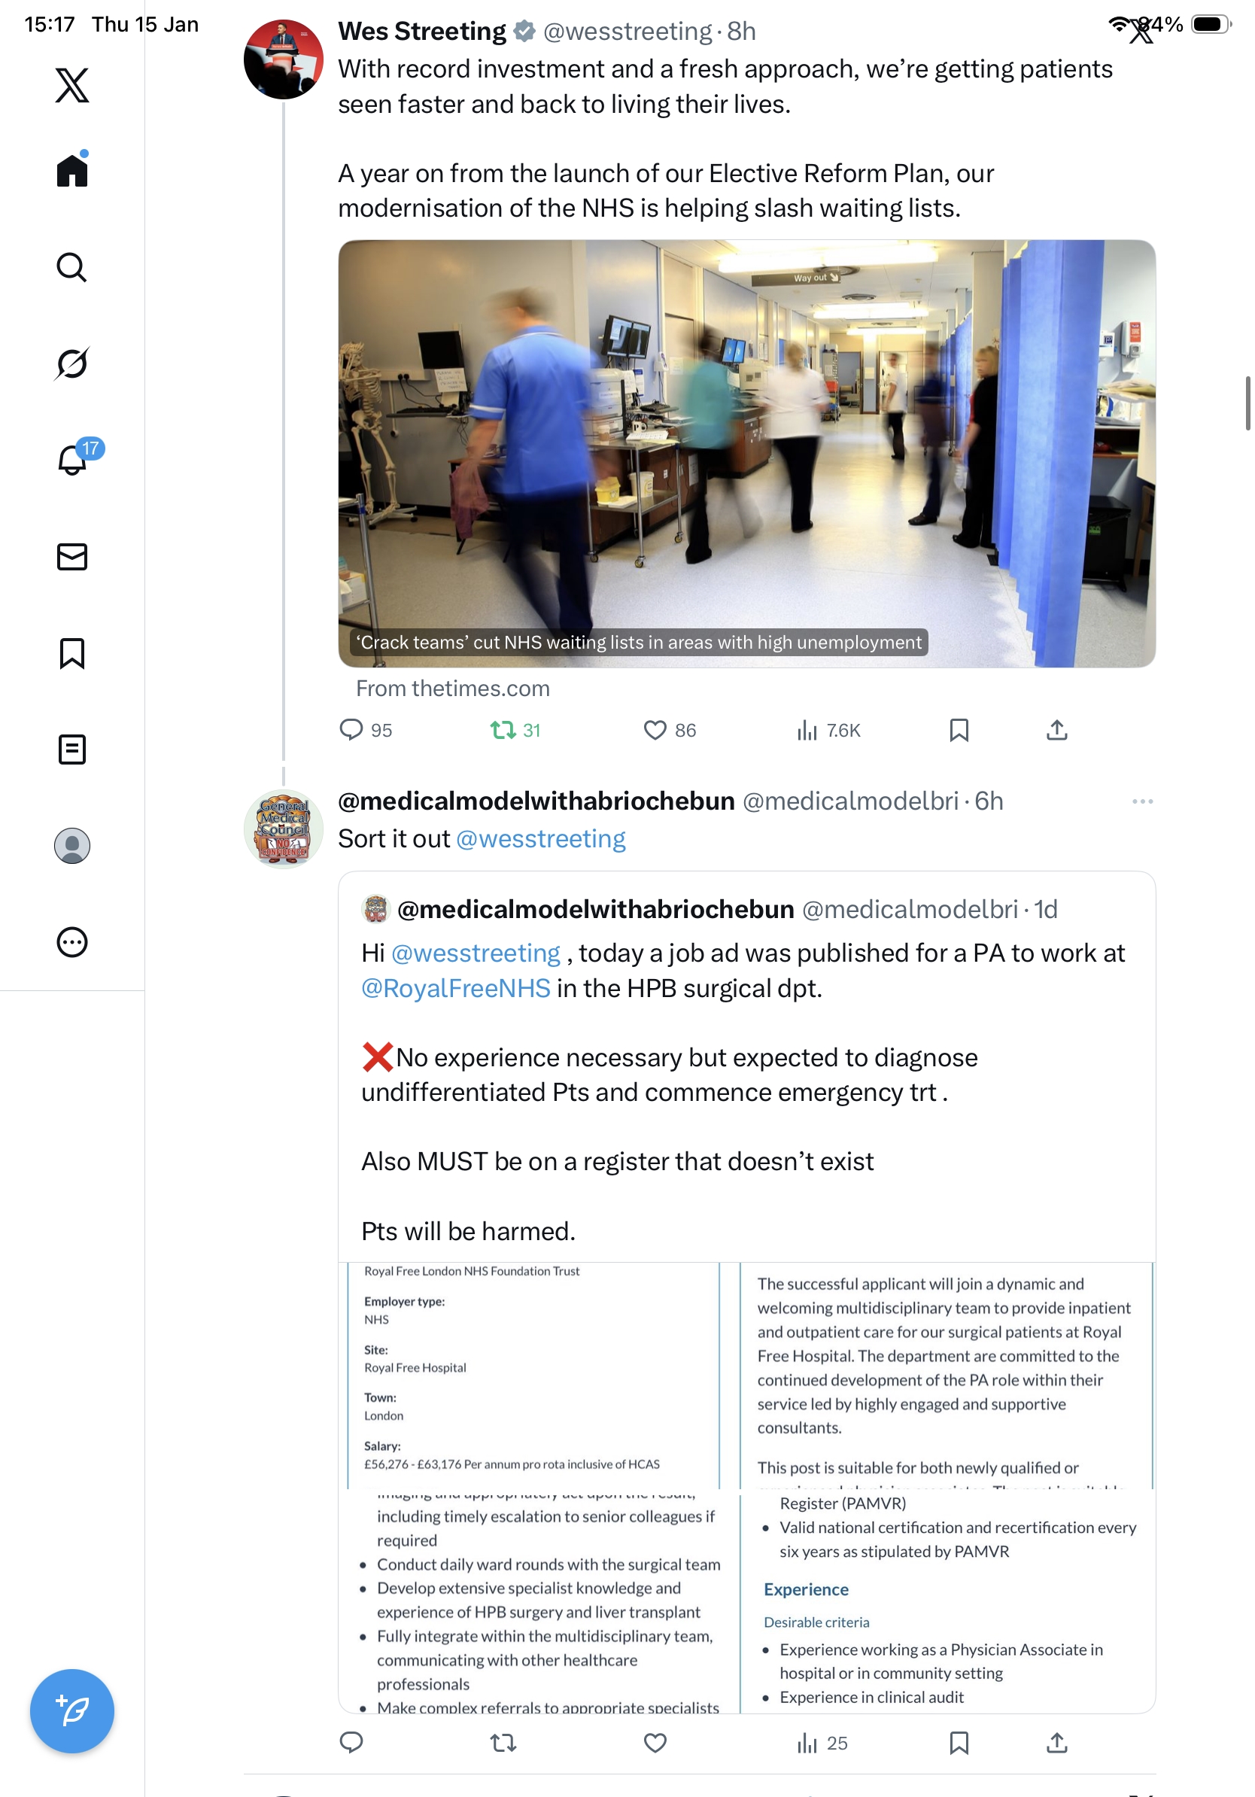Open Search from the sidebar
This screenshot has height=1797, width=1255.
(x=72, y=267)
